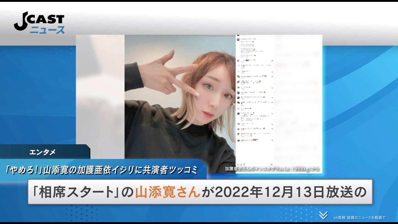Image resolution: width=398 pixels, height=224 pixels.
Task: Click the carousel arrow on photo's right edge
Action: 234,104
